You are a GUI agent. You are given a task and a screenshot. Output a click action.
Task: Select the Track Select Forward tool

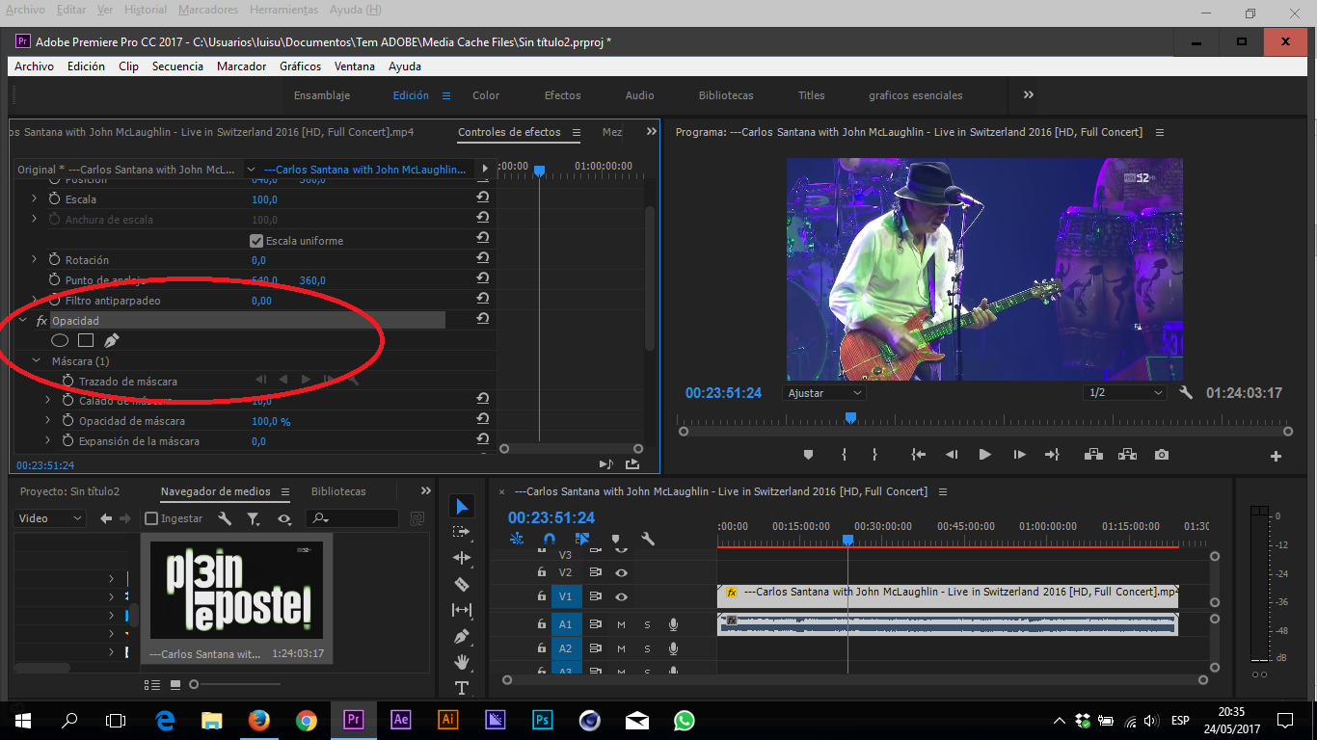point(462,532)
